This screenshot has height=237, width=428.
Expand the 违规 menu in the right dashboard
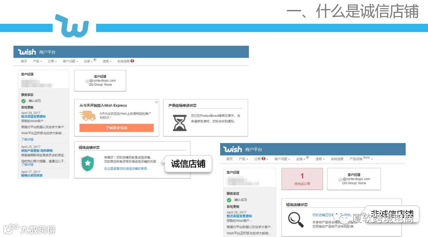coord(320,159)
